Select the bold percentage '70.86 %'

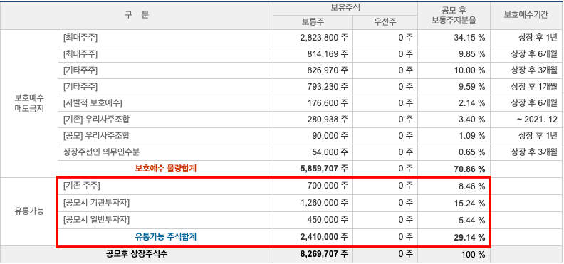click(469, 169)
